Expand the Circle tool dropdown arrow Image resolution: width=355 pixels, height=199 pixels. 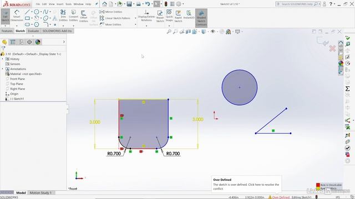40,12
